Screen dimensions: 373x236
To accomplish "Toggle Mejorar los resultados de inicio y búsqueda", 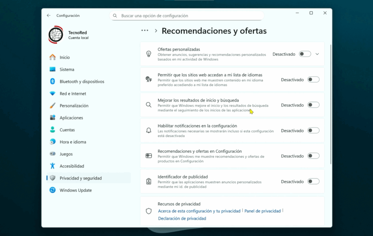I will click(x=313, y=105).
